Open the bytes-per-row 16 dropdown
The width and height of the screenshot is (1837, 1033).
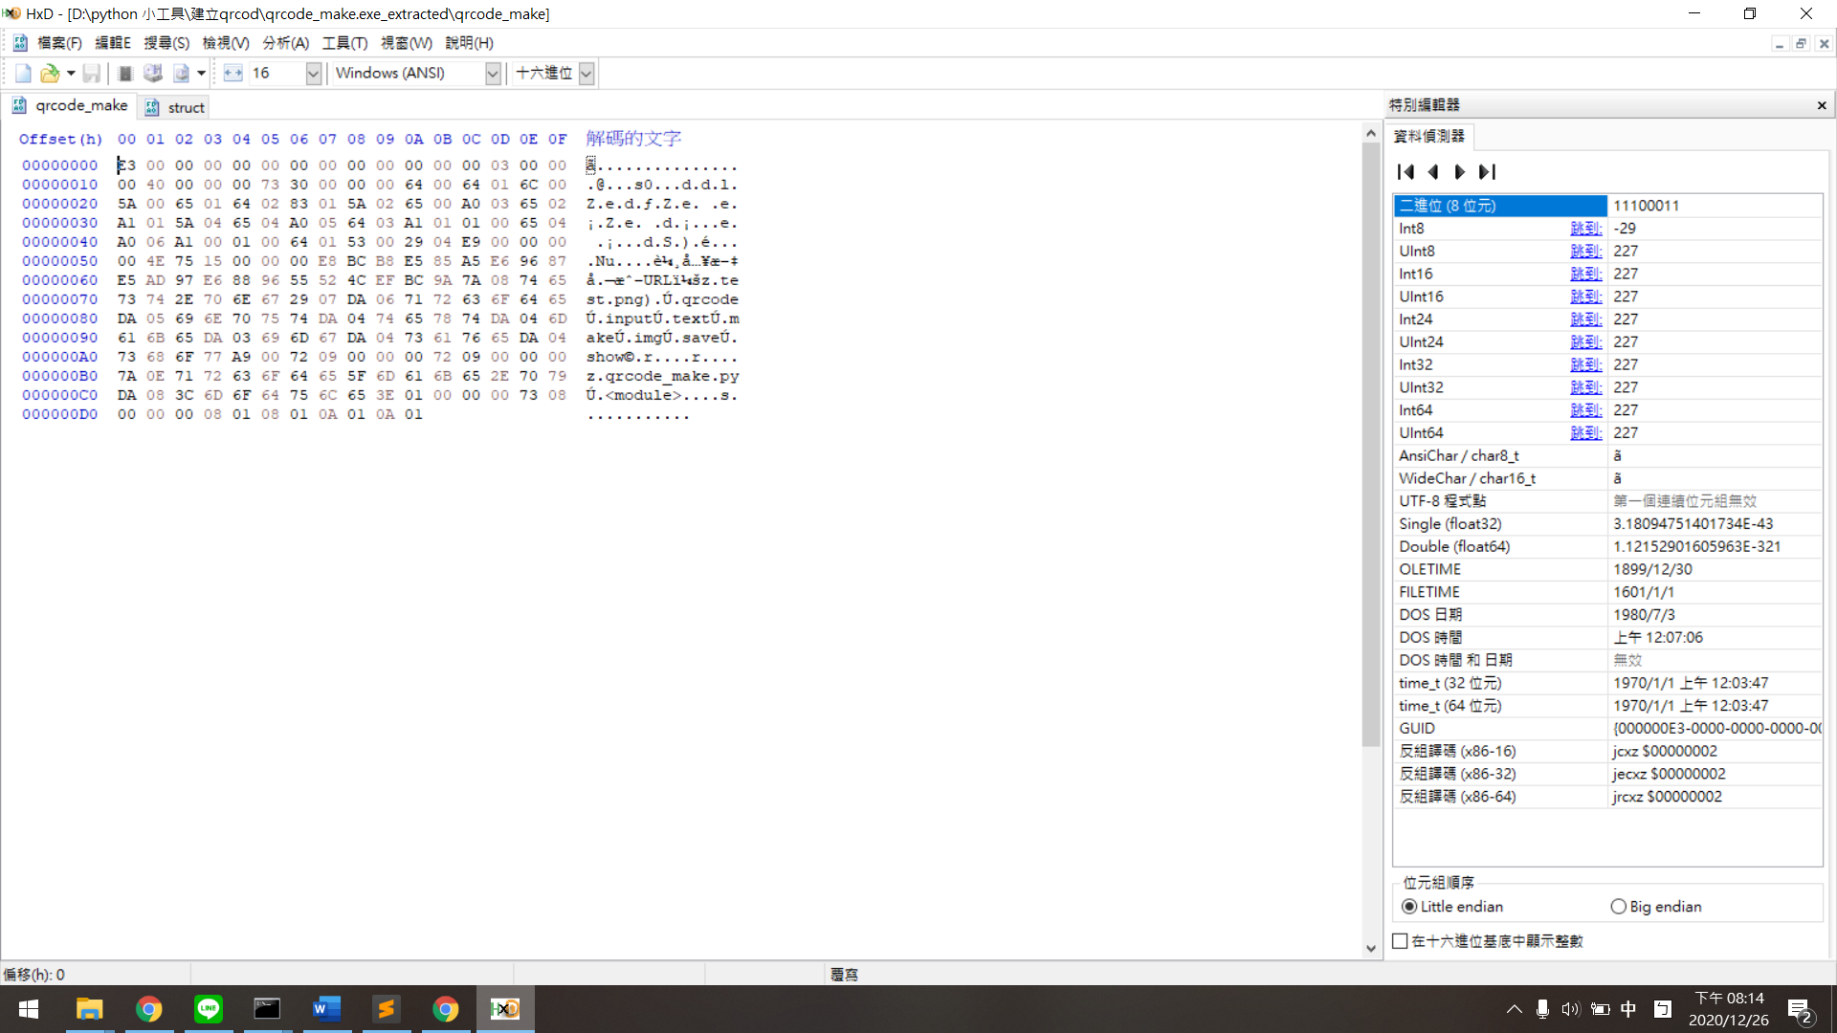pyautogui.click(x=313, y=74)
